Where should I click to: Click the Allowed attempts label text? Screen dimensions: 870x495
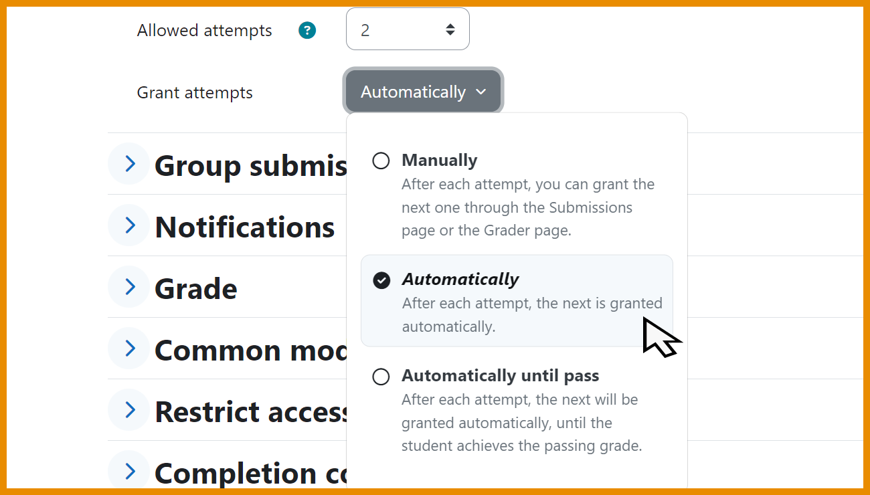pyautogui.click(x=205, y=30)
